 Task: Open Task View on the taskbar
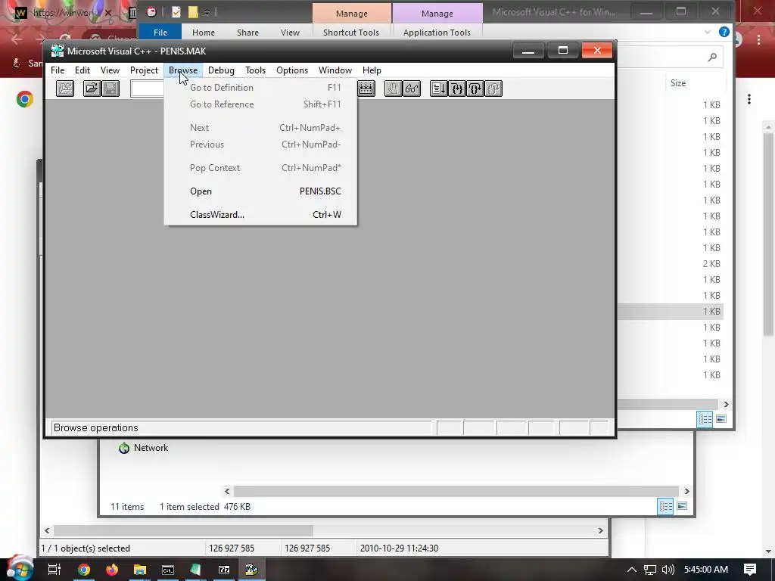point(54,569)
